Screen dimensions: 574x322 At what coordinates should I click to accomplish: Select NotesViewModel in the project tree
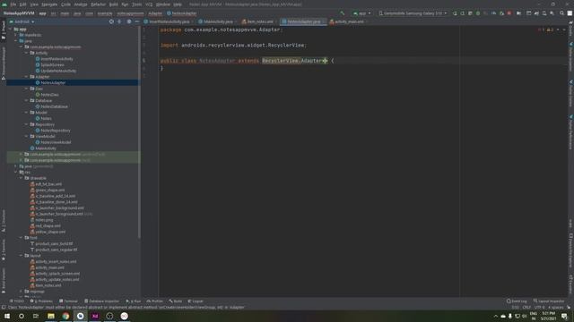56,142
